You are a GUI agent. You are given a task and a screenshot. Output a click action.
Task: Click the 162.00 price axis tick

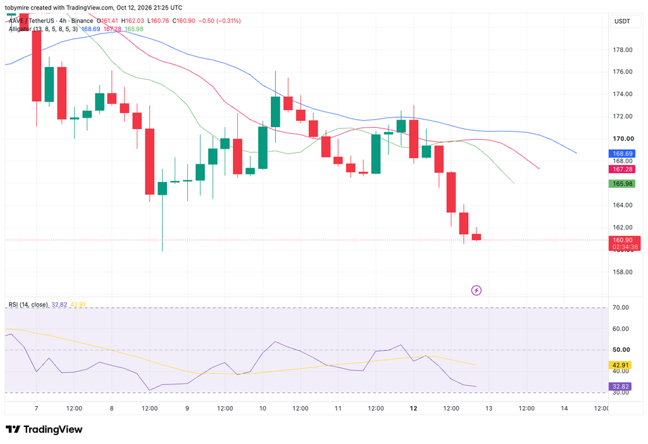[x=623, y=227]
